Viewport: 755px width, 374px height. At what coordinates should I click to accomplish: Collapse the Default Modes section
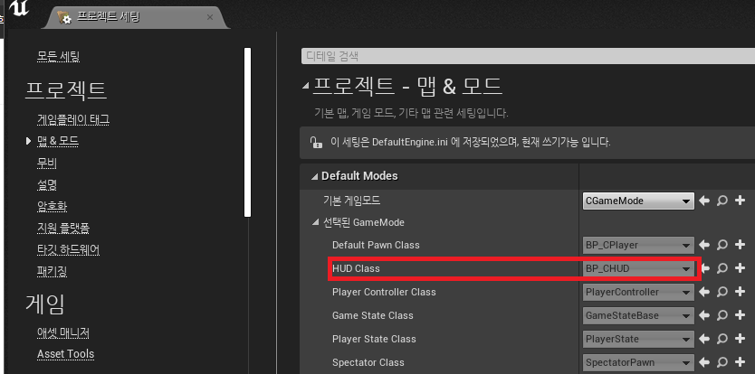click(314, 176)
